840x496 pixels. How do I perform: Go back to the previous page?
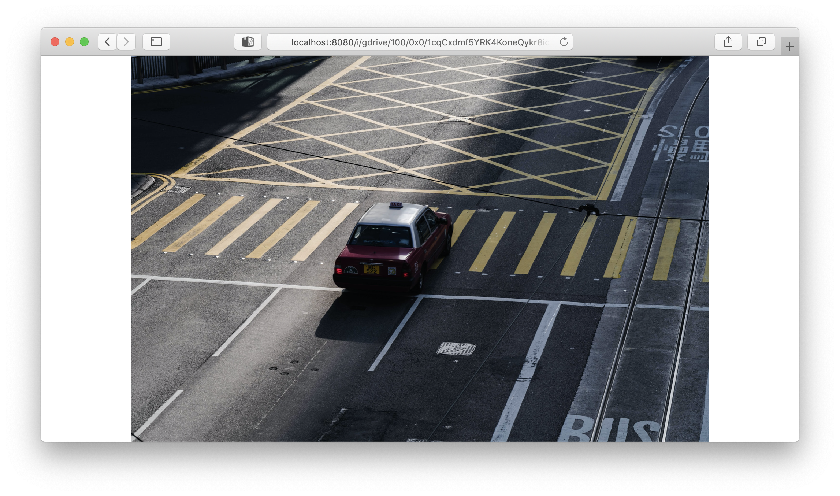pyautogui.click(x=107, y=42)
